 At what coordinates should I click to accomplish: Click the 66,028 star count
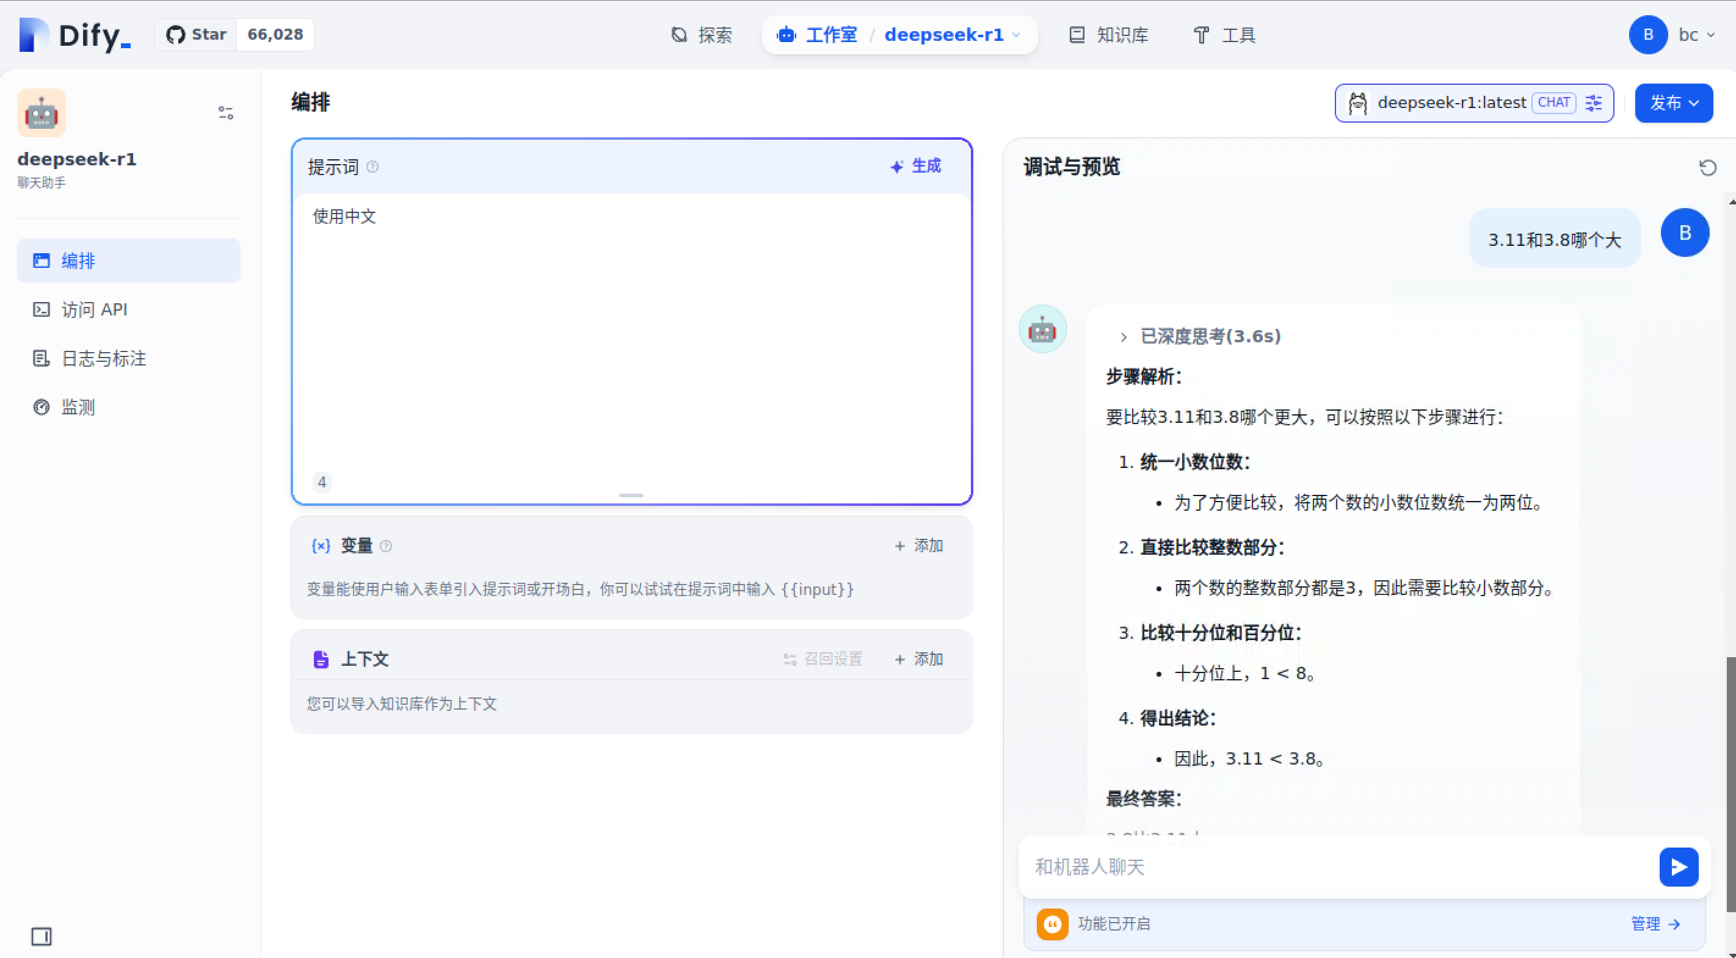click(x=275, y=34)
